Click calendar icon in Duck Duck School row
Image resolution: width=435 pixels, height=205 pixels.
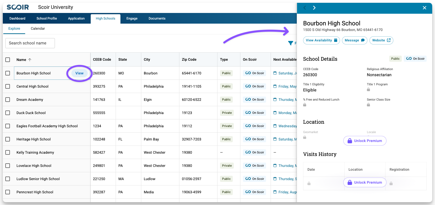(x=275, y=113)
